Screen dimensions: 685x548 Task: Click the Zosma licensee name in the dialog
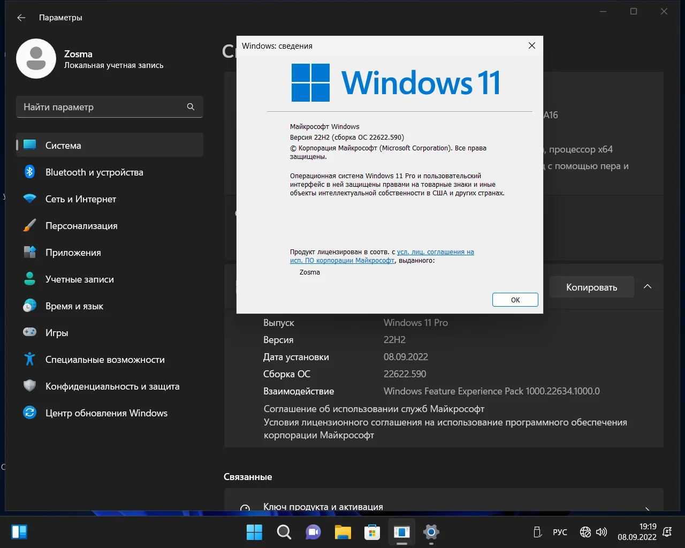(x=310, y=272)
